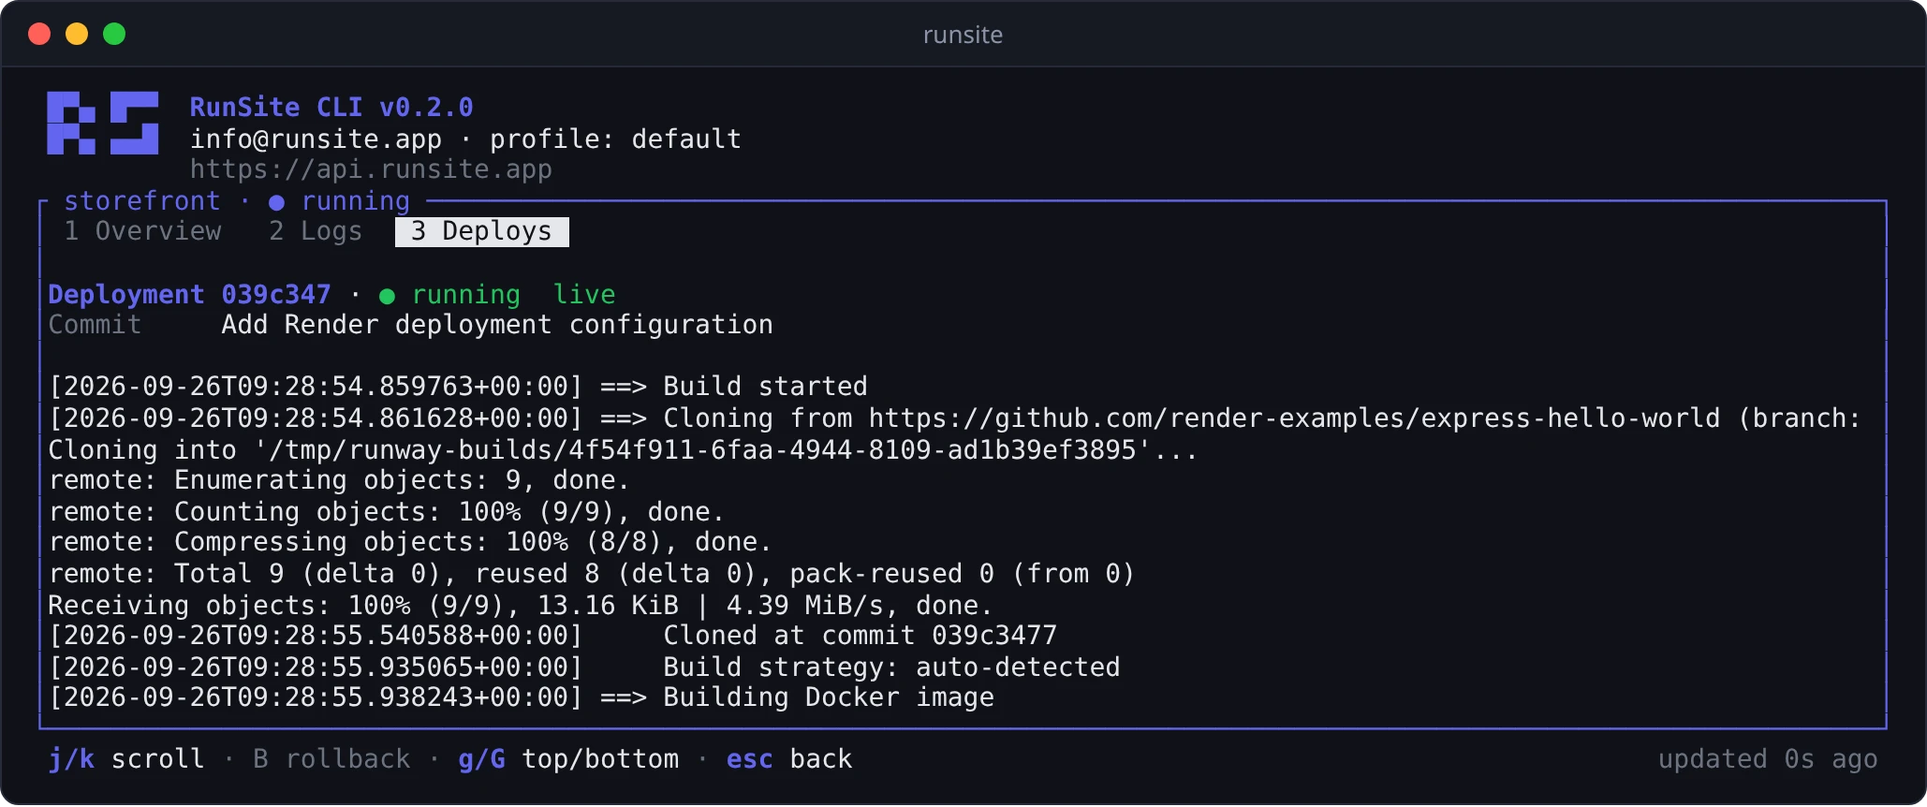Click the "Cloning into '/tmp/runway-builds/..." log line
This screenshot has height=807, width=1927.
coord(623,449)
